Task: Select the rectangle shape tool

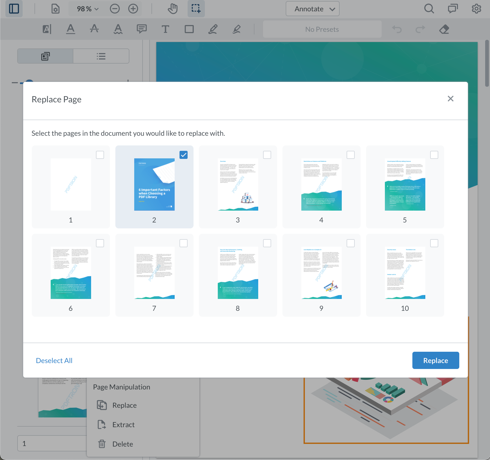Action: click(x=189, y=29)
